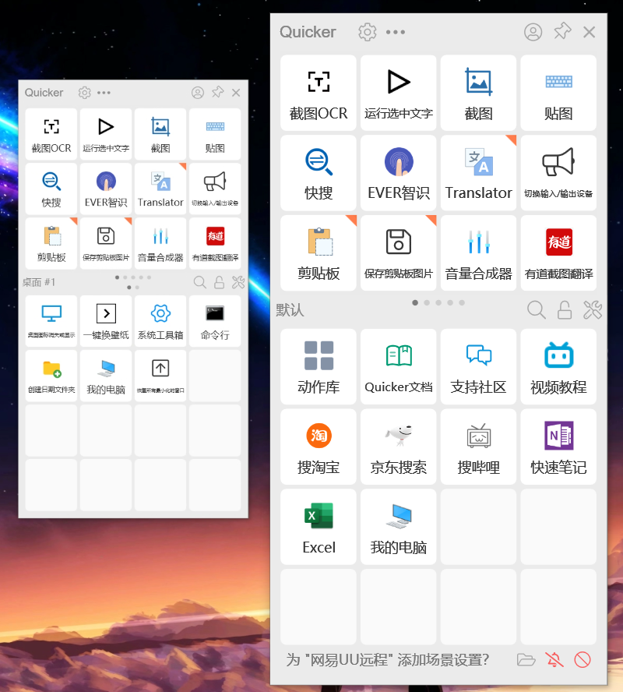The height and width of the screenshot is (692, 623).
Task: Open 剪贴板 in the smaller Quicker panel
Action: [x=51, y=243]
